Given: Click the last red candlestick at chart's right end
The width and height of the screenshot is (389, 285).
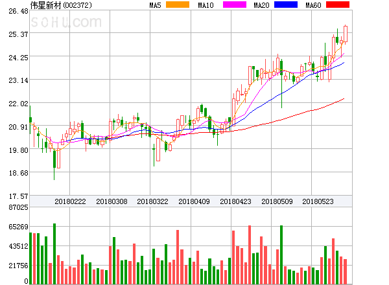Looking at the screenshot, I should click(x=346, y=34).
